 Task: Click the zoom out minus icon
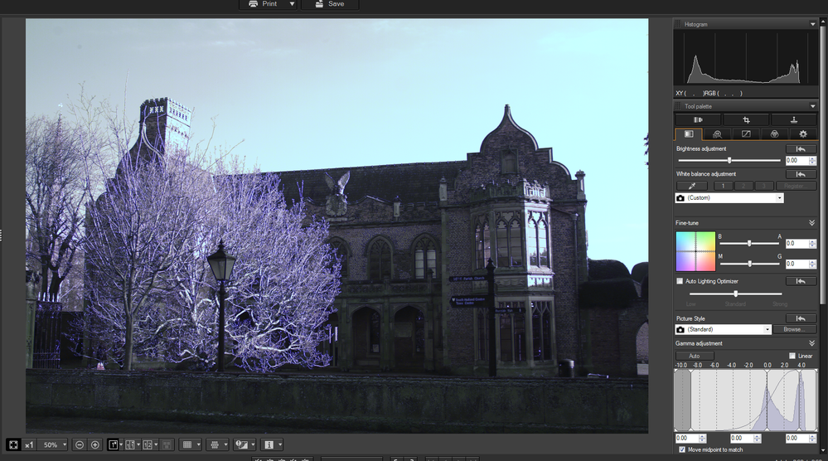pos(80,444)
